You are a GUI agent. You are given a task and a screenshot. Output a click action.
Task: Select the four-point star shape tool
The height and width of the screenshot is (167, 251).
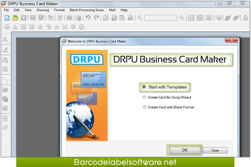coord(65,27)
